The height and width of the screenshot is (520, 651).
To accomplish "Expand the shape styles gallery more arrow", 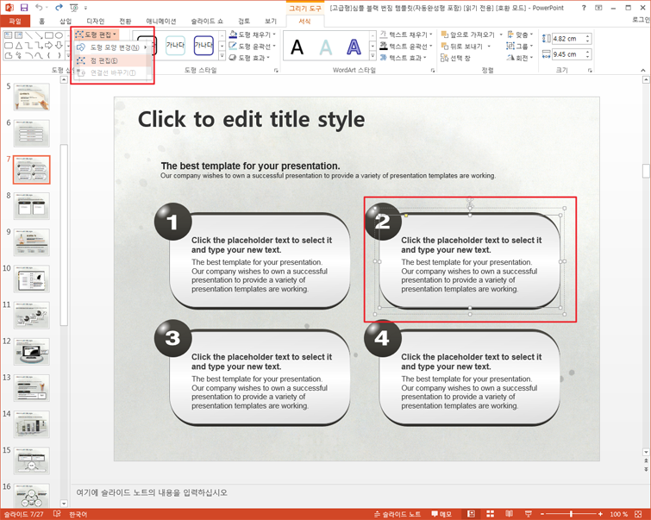I will (222, 56).
